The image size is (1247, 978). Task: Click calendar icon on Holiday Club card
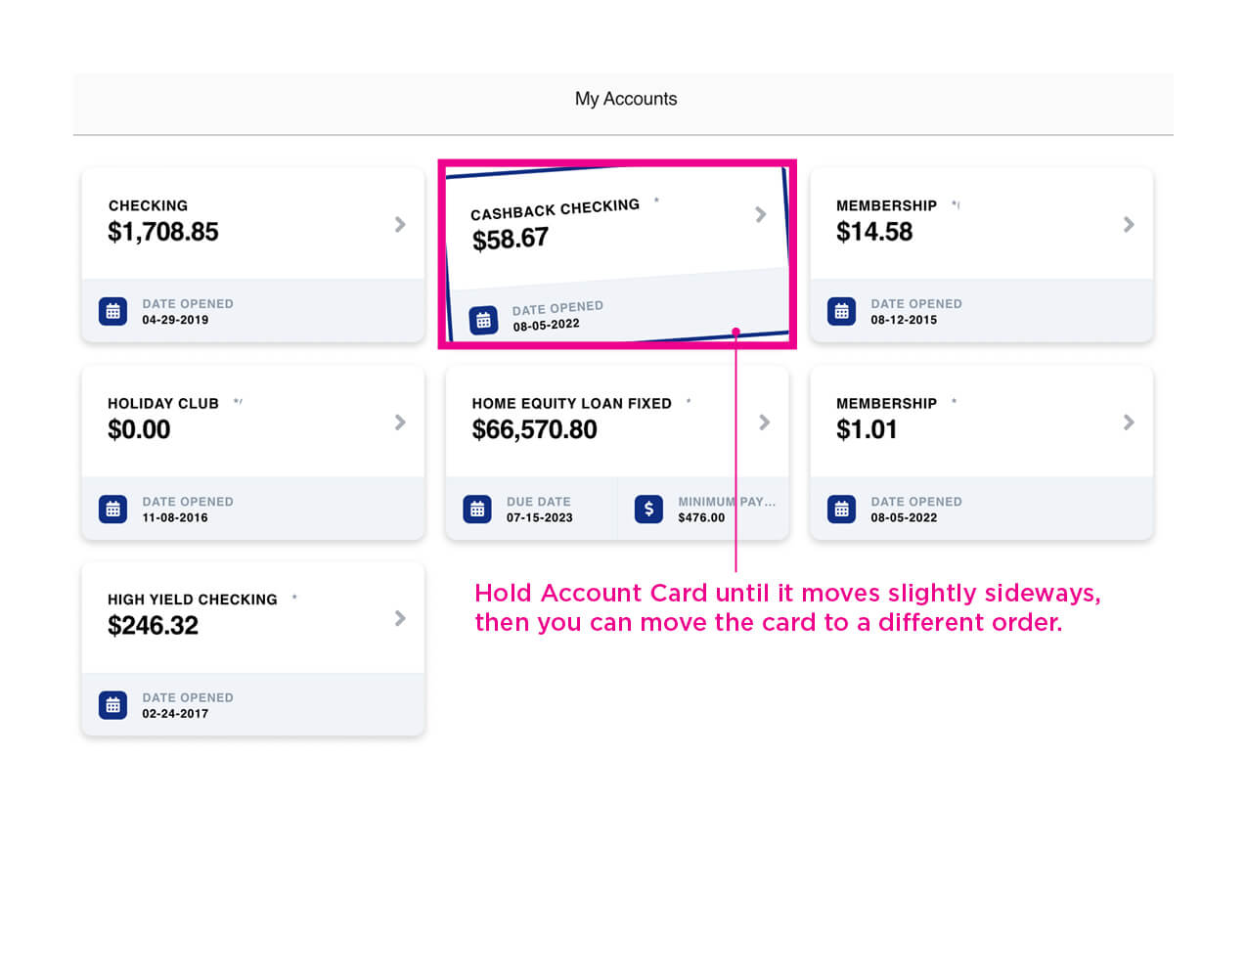[x=112, y=509]
